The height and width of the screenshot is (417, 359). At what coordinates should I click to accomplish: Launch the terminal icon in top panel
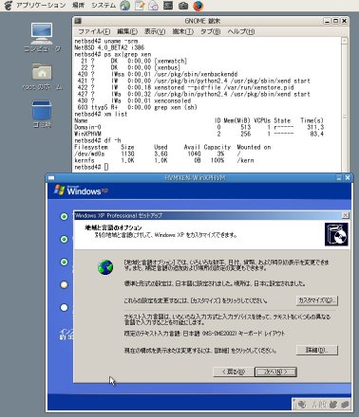168,6
